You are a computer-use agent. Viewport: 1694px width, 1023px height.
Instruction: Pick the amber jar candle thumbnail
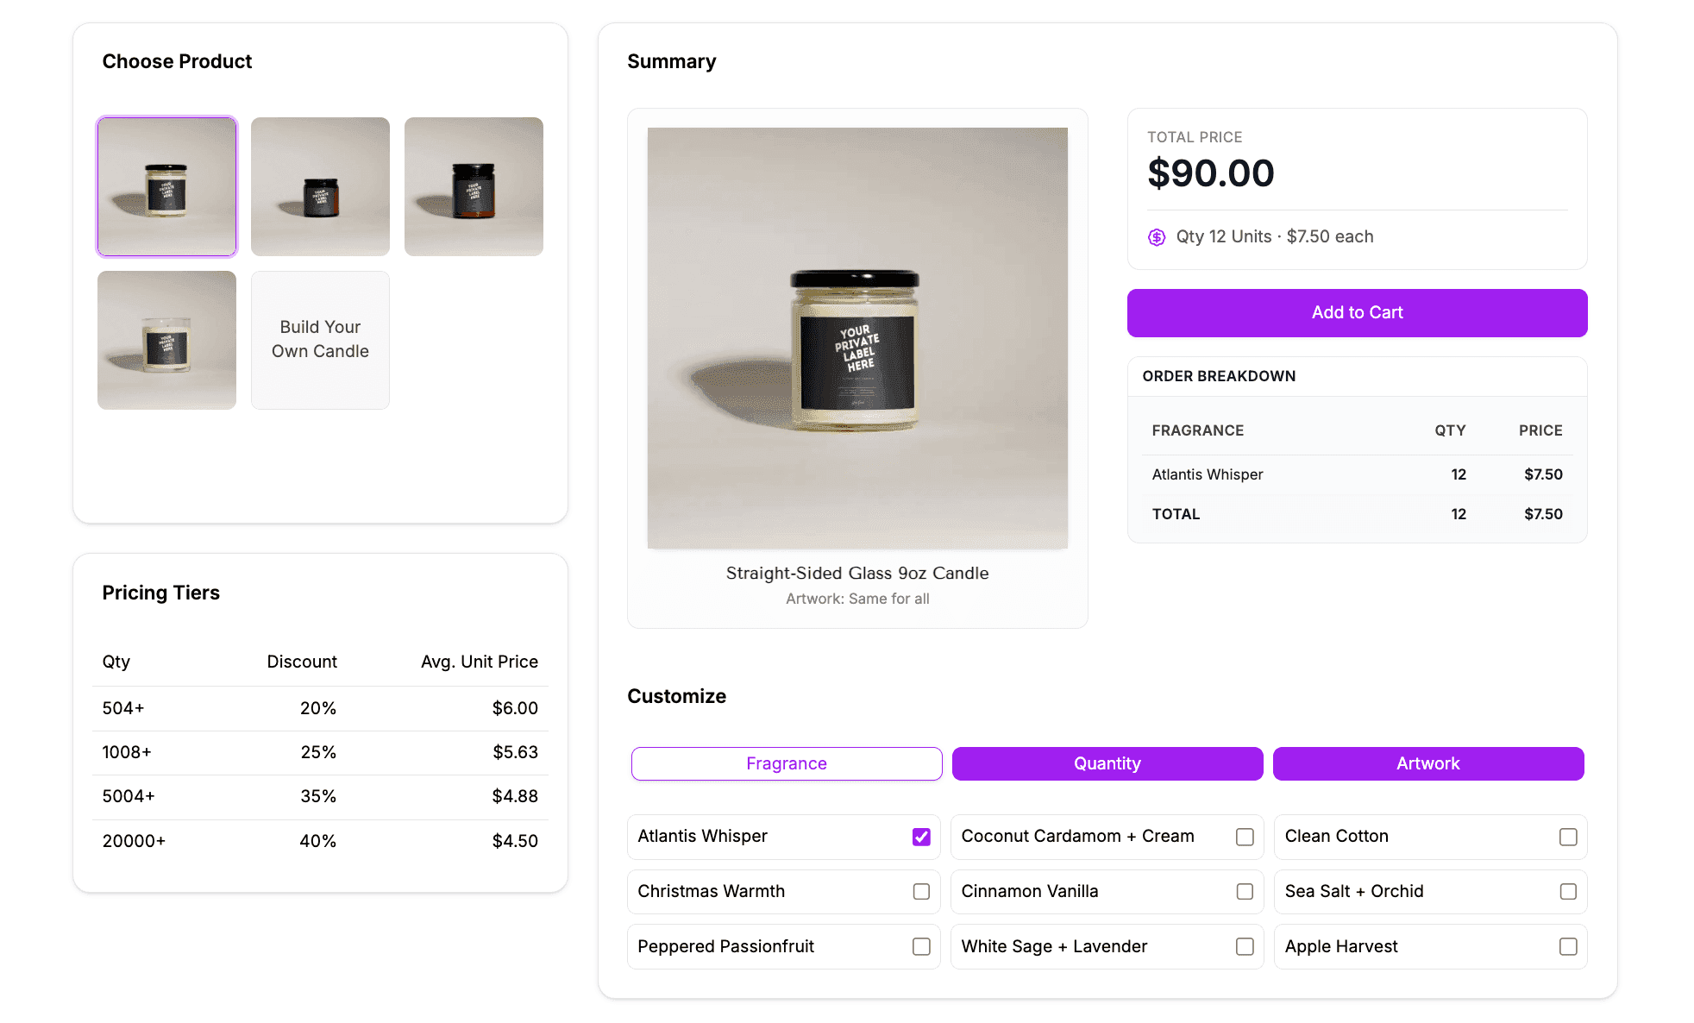click(474, 186)
